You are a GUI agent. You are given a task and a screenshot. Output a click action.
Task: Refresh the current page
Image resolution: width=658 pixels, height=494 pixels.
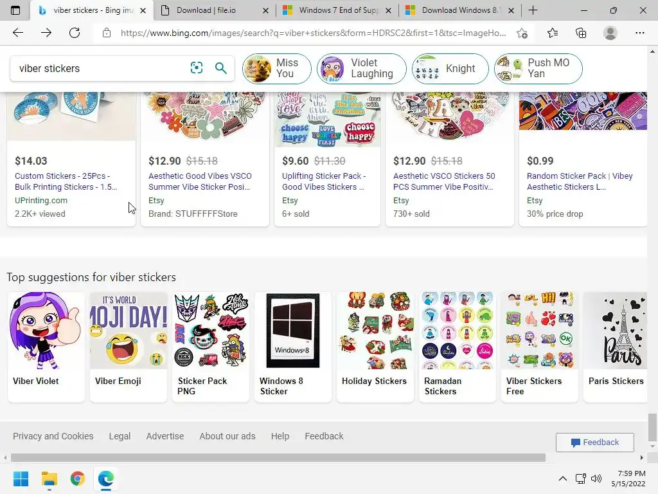click(75, 33)
